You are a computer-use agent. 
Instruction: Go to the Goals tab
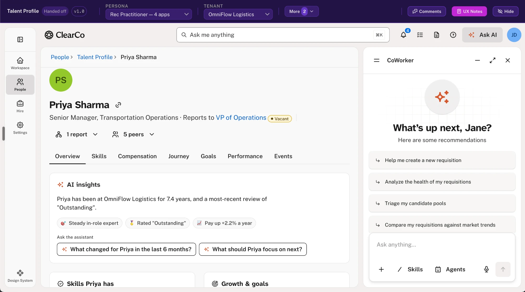[208, 156]
